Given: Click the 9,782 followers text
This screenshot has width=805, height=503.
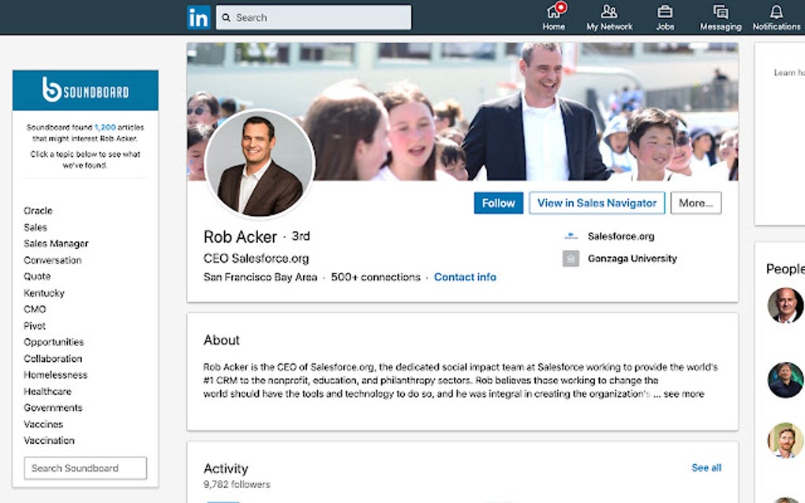Looking at the screenshot, I should point(237,484).
